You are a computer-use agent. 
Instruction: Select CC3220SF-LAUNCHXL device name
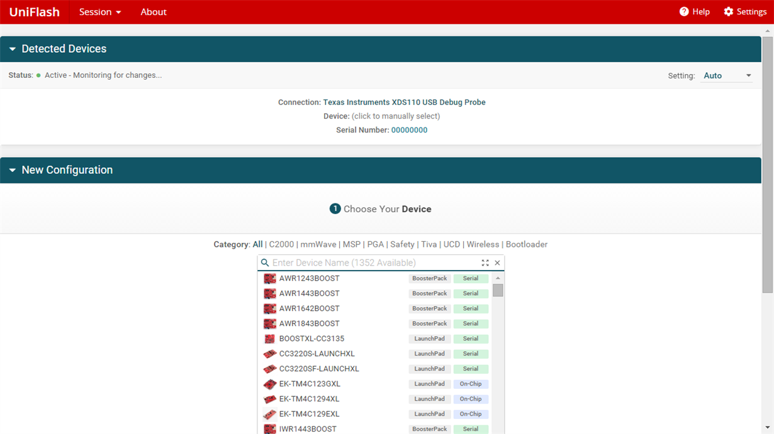coord(319,369)
